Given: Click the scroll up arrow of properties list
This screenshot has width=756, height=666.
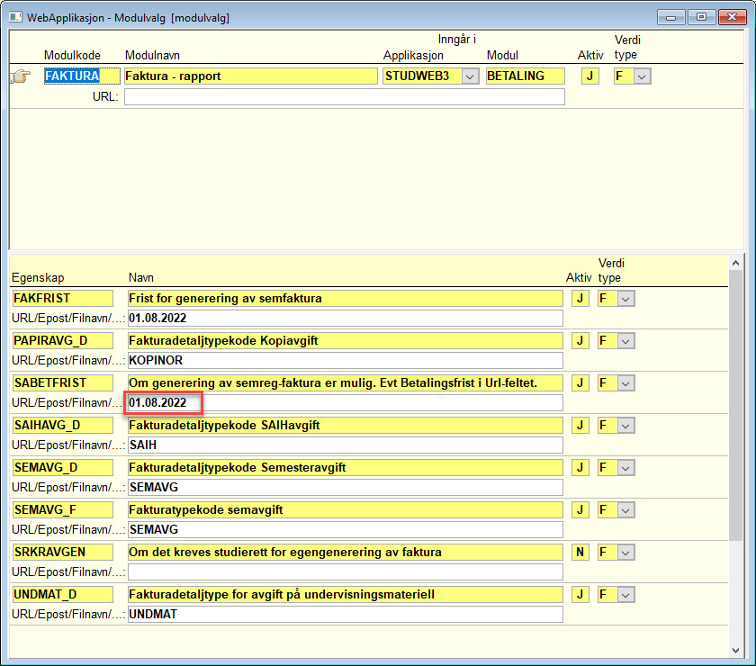Looking at the screenshot, I should click(735, 264).
